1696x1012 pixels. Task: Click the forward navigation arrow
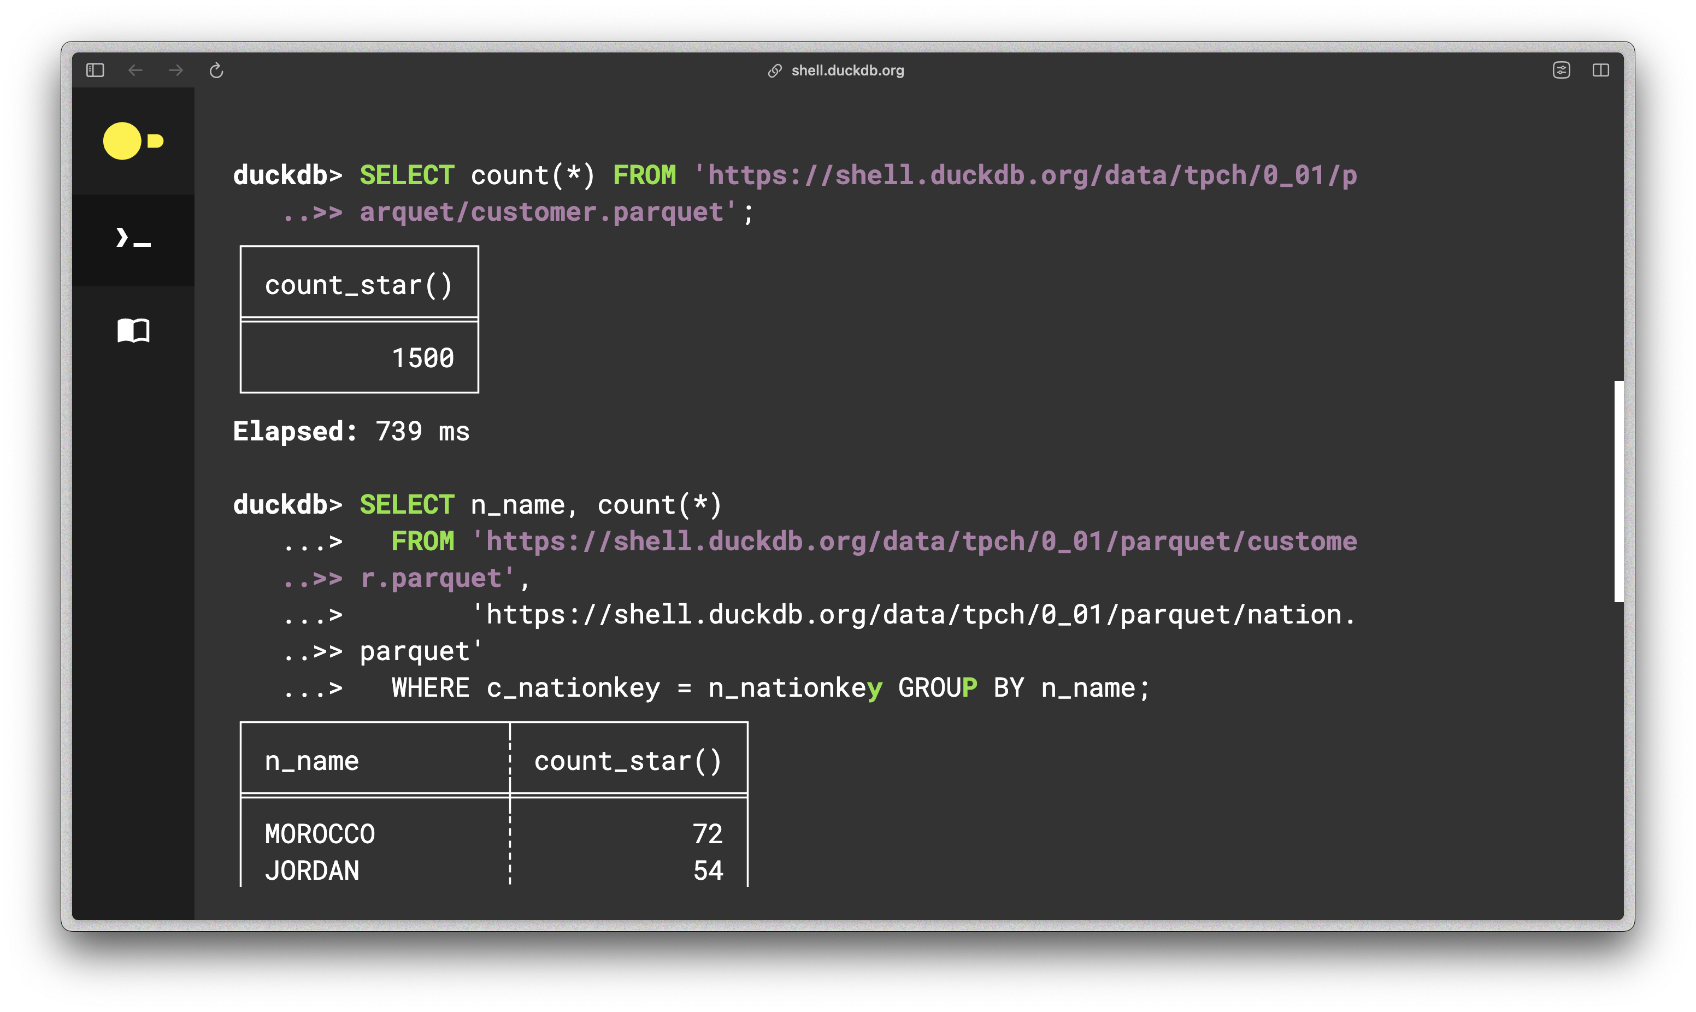pyautogui.click(x=176, y=70)
